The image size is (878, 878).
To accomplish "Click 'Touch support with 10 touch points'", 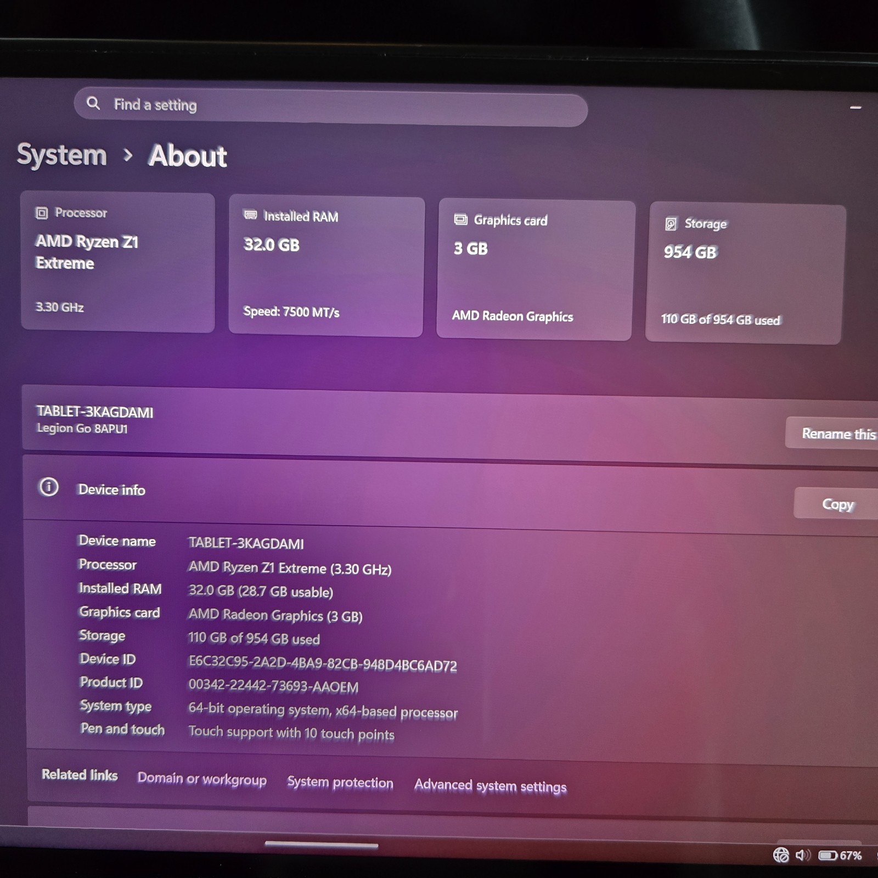I will [x=291, y=733].
